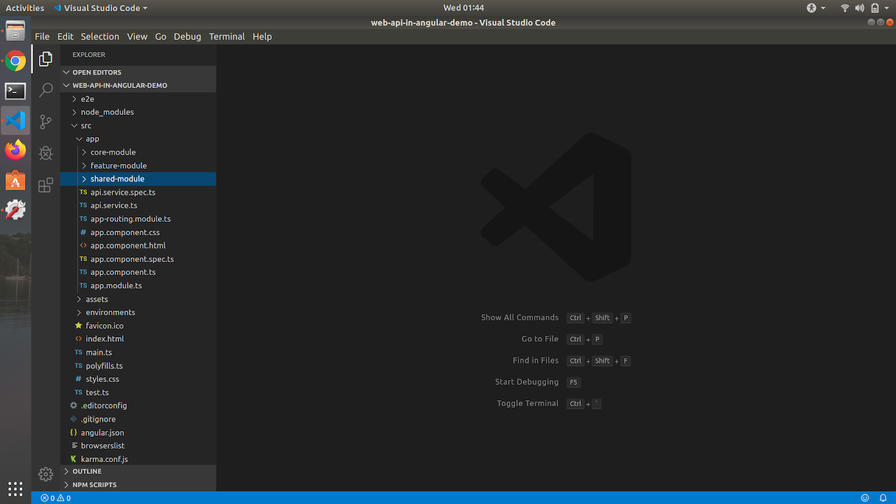
Task: Open the Debug menu
Action: click(x=187, y=36)
